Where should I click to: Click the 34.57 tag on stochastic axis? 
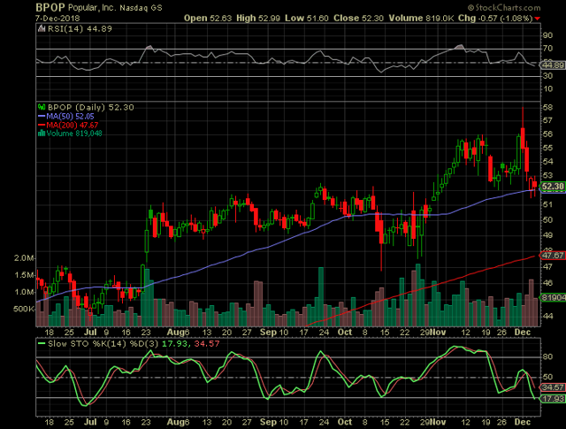tap(552, 387)
